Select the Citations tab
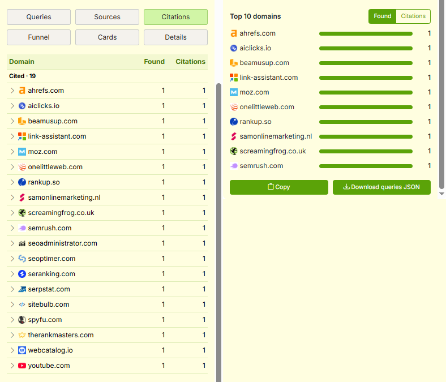Image resolution: width=446 pixels, height=382 pixels. 175,17
